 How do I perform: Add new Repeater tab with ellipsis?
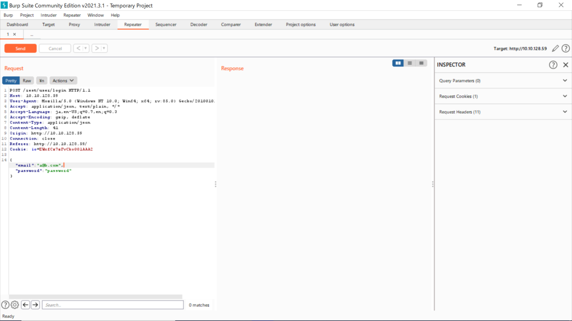(x=31, y=35)
